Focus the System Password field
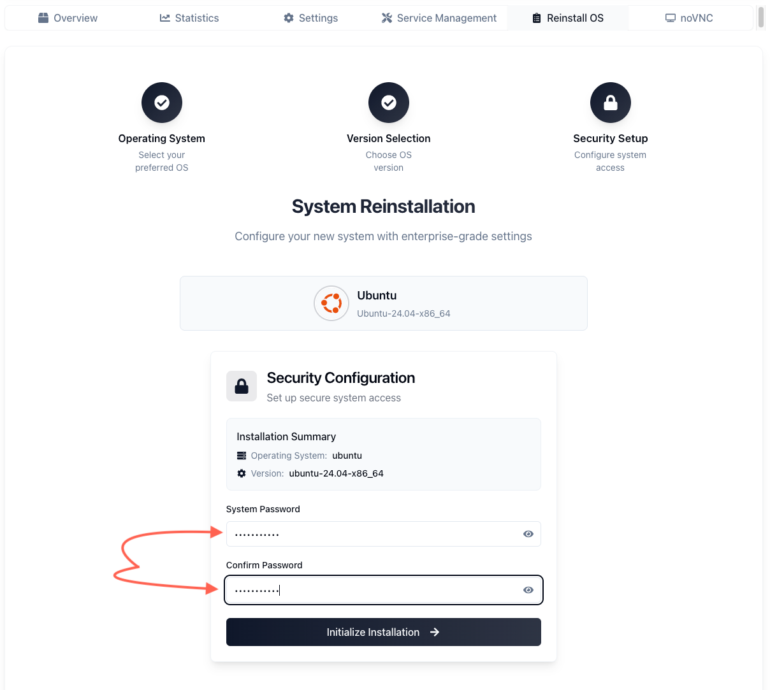The image size is (770, 690). [x=384, y=534]
